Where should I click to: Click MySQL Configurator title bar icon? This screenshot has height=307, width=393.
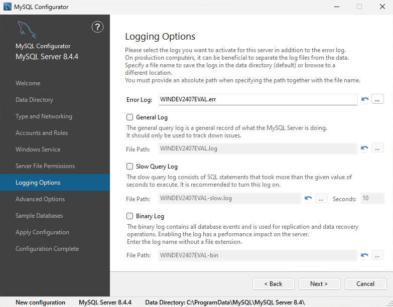click(x=7, y=7)
